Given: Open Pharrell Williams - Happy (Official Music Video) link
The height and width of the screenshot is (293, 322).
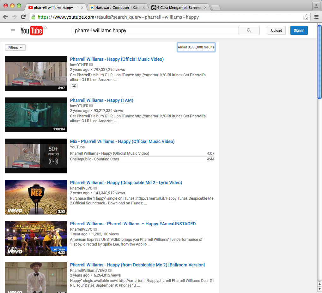Looking at the screenshot, I should (117, 59).
